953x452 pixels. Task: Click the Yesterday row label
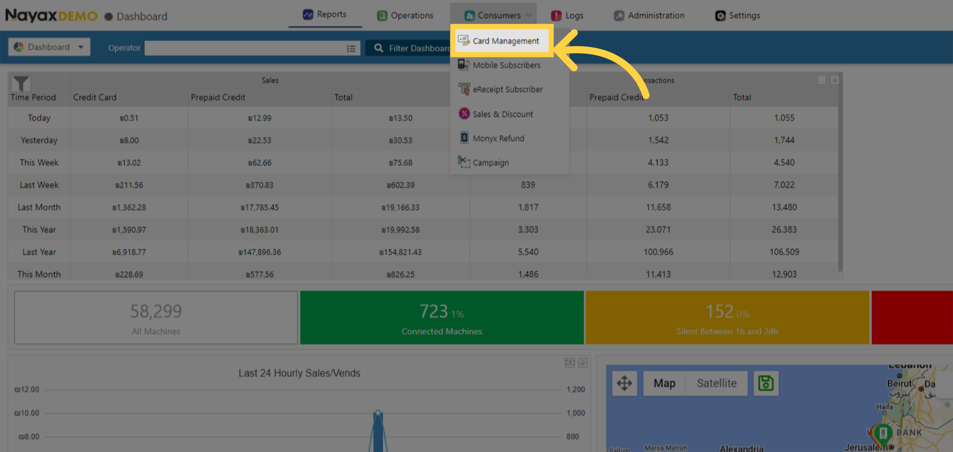(39, 140)
